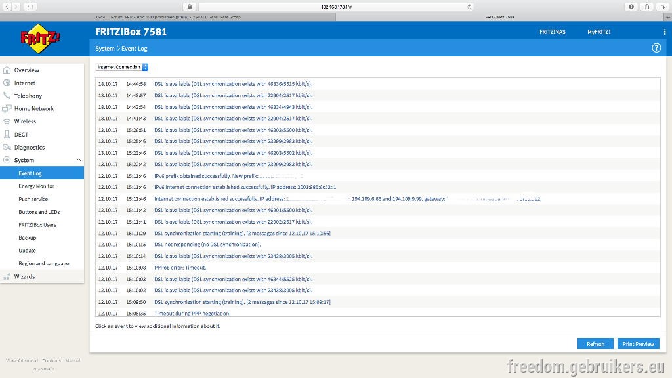Open Region and Language submenu item
The height and width of the screenshot is (378, 672).
[44, 263]
